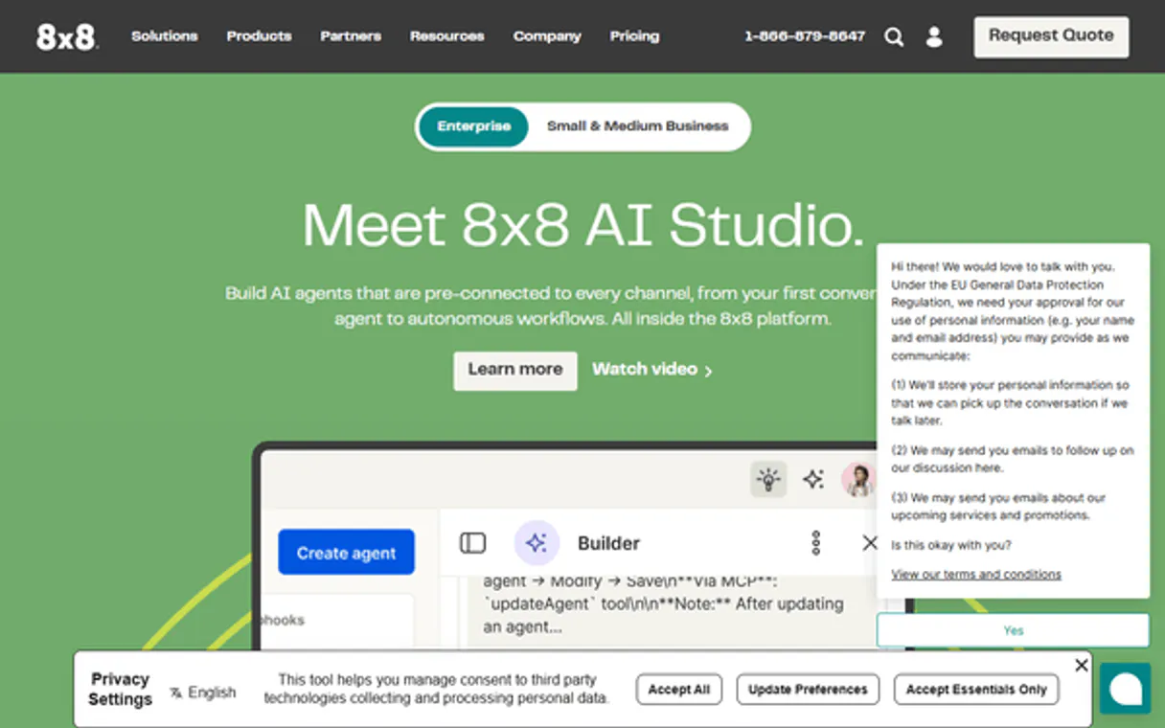Open the user avatar in AI Studio preview
The image size is (1165, 728).
pyautogui.click(x=857, y=479)
